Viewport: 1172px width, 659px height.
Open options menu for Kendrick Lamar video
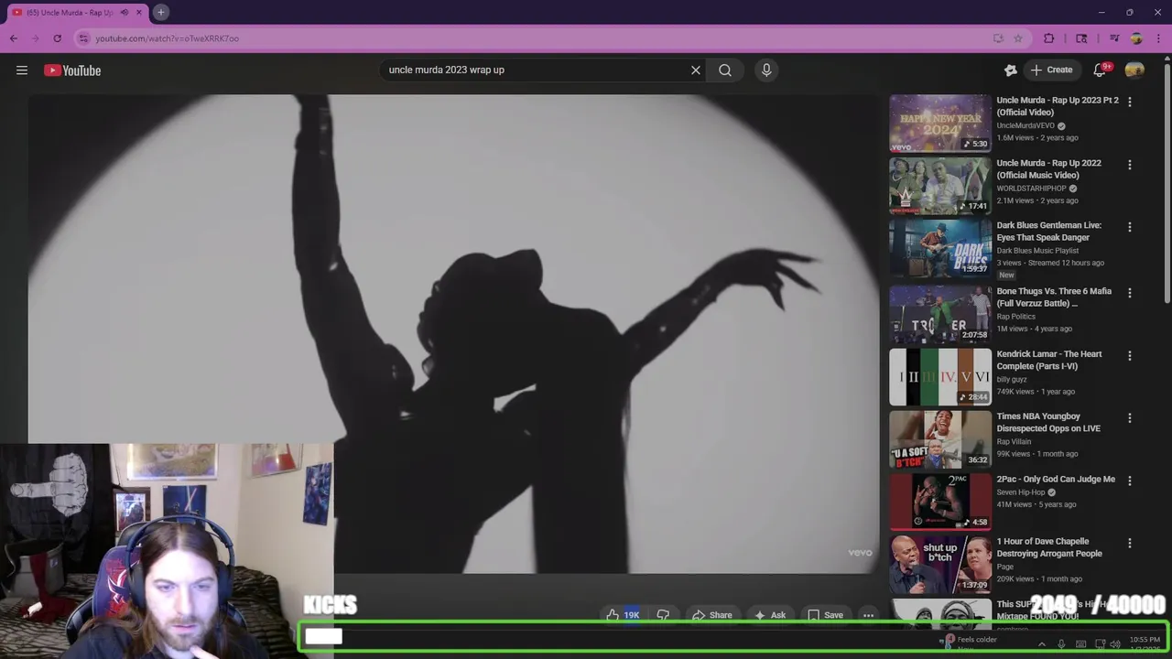click(x=1129, y=355)
